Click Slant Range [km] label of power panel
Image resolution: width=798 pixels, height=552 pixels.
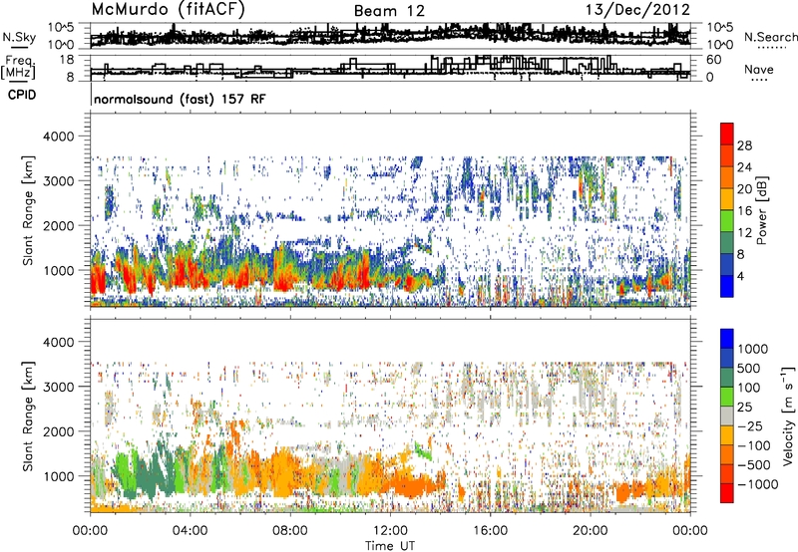pyautogui.click(x=28, y=210)
